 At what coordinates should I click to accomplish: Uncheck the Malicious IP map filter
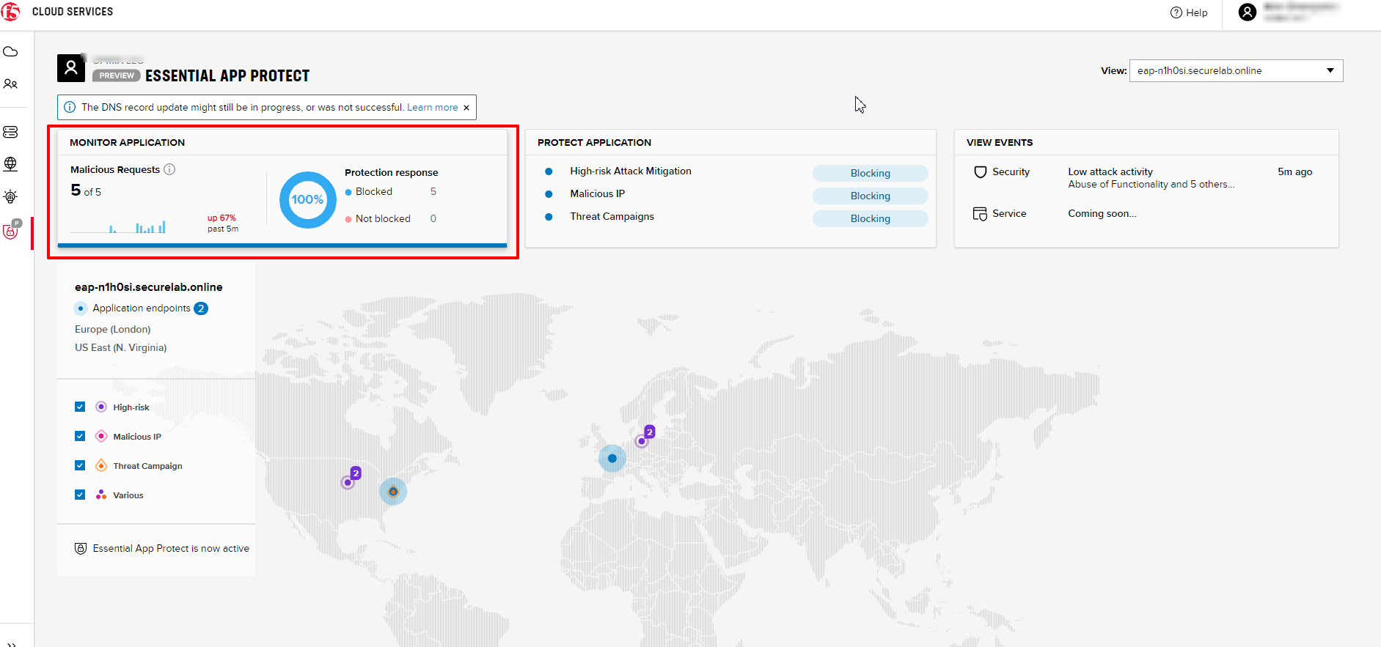point(80,436)
